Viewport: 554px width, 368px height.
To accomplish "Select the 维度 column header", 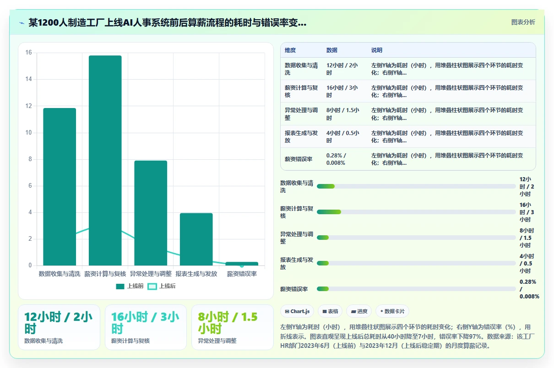I will [290, 50].
